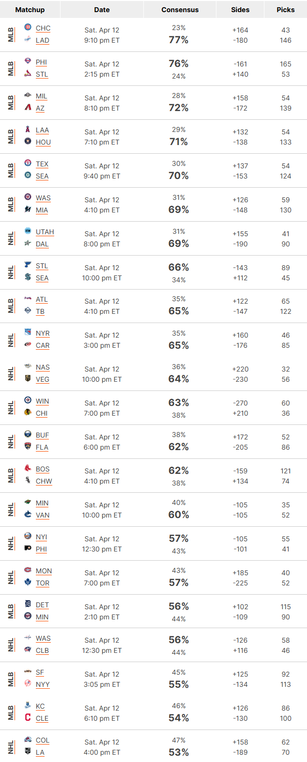
Task: Click the Sides column header
Action: click(240, 10)
